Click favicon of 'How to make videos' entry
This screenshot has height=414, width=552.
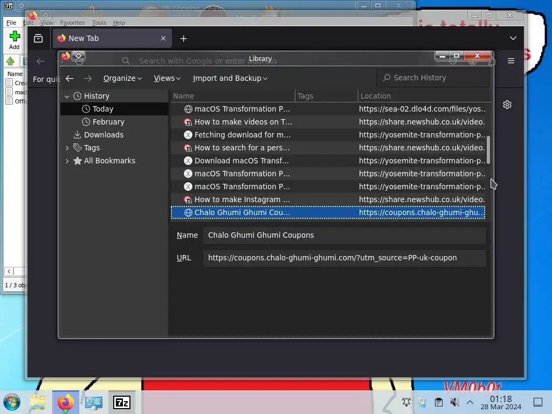[188, 122]
